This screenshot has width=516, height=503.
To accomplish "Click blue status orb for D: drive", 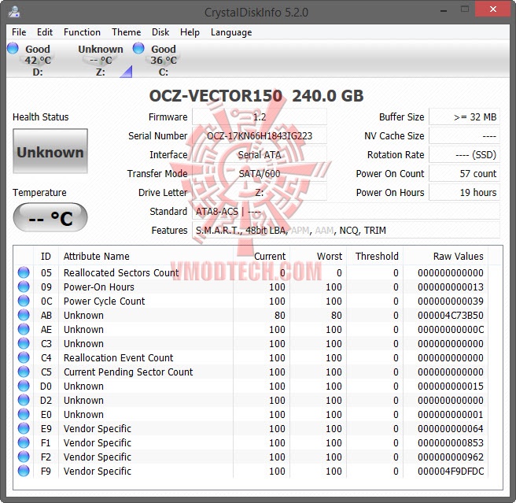I will tap(13, 48).
